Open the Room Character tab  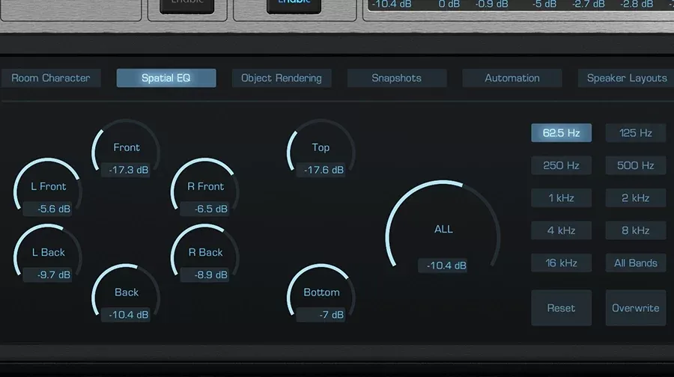[51, 78]
